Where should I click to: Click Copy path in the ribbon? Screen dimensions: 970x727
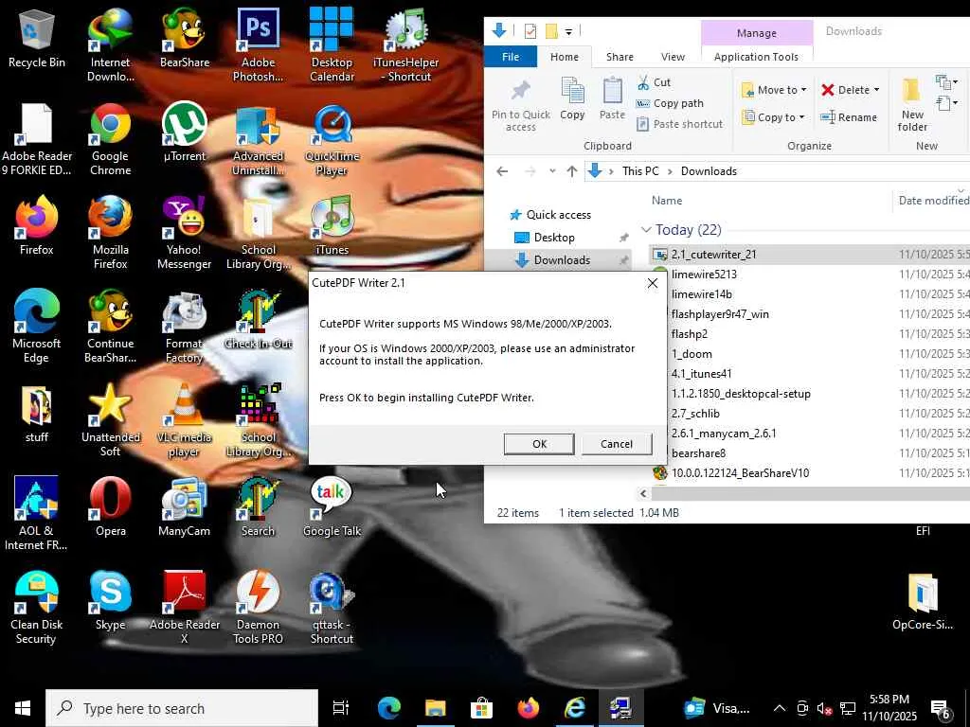click(670, 103)
